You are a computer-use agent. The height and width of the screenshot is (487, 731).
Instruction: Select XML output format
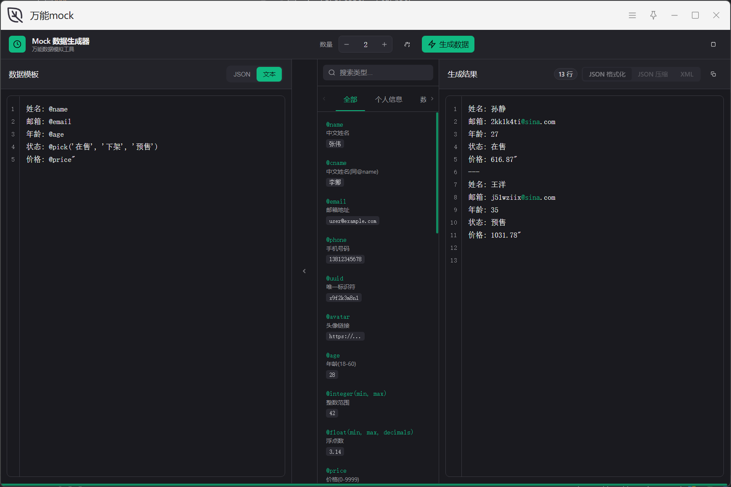pos(687,74)
